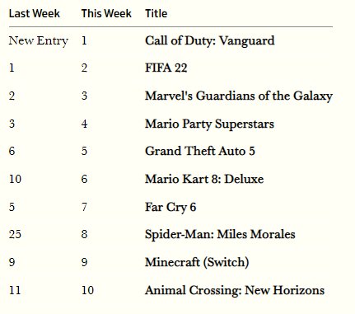Select the Mario Party Superstars title

click(209, 124)
